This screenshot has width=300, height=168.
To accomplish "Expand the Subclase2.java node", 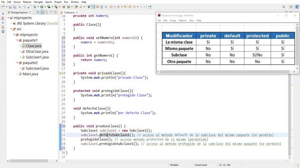I will [x=20, y=69].
